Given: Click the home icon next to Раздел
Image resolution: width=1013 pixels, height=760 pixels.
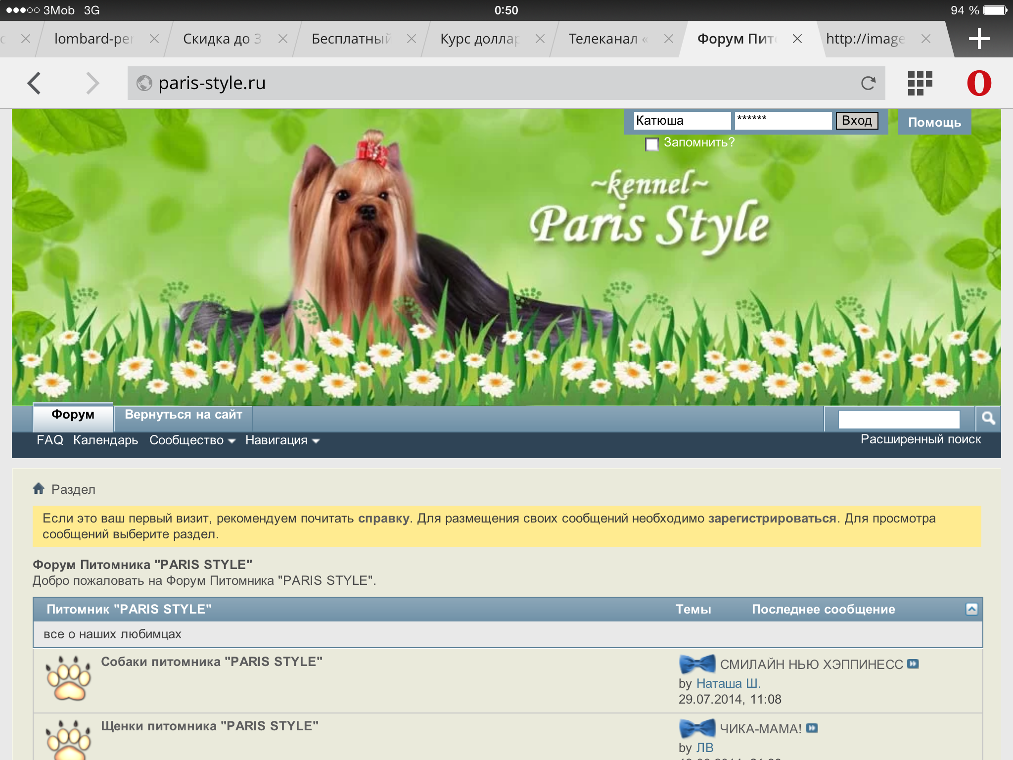Looking at the screenshot, I should (39, 489).
